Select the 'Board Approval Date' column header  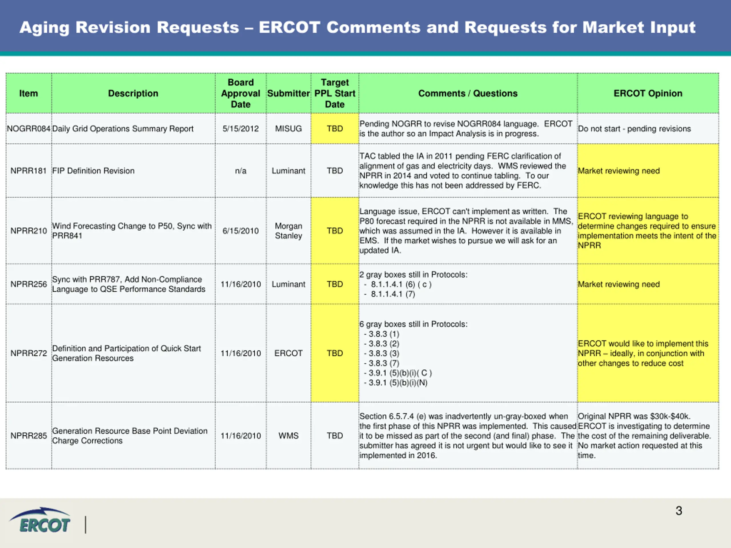241,94
